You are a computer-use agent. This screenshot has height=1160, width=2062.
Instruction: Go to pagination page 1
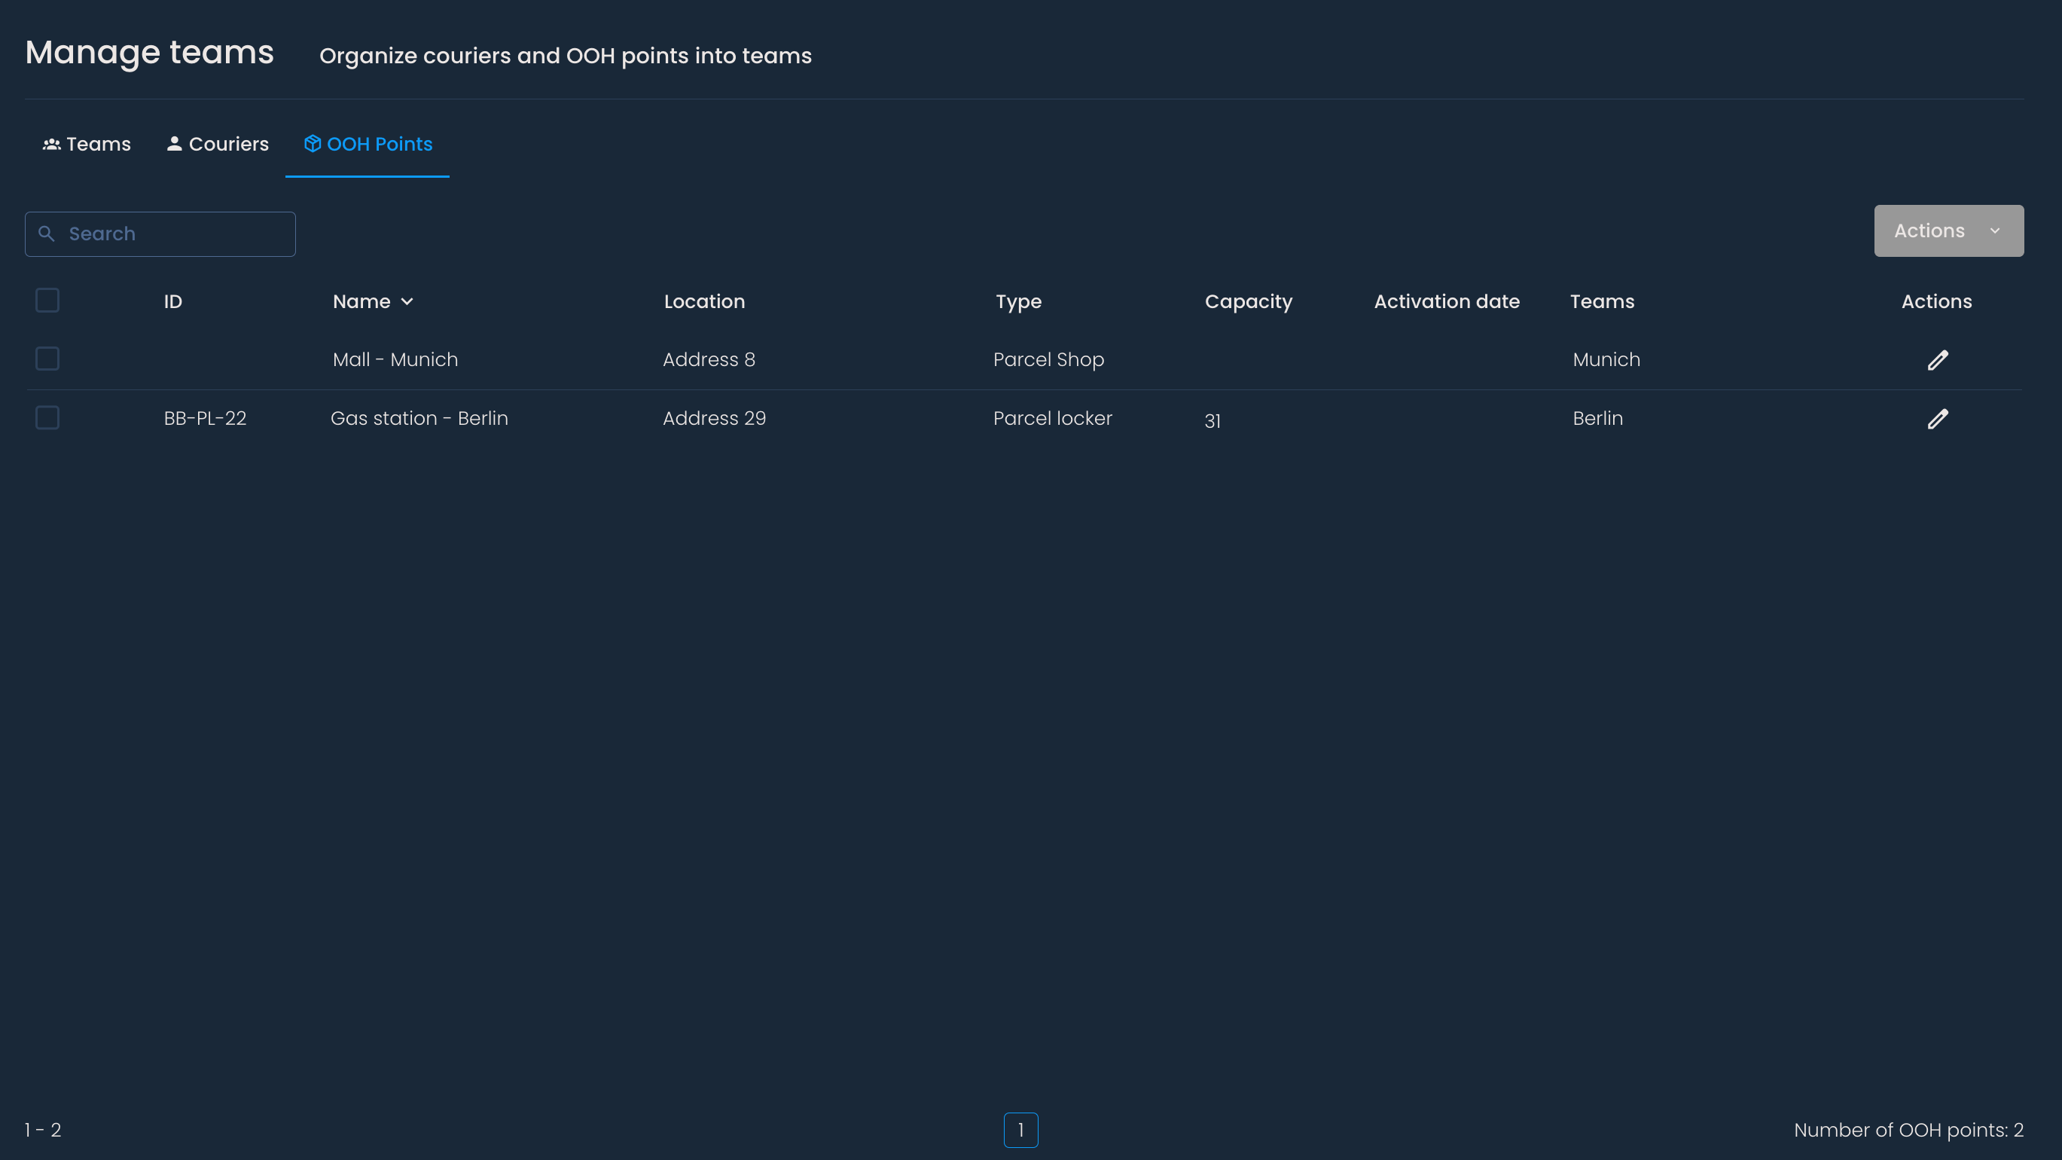[1020, 1130]
